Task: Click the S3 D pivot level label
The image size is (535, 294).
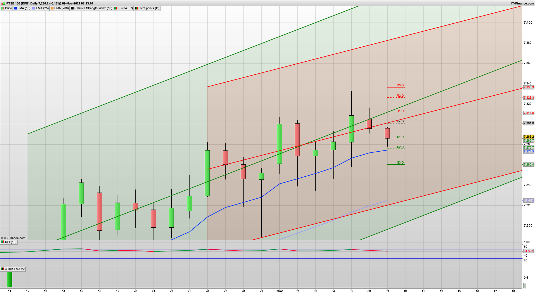Action: (400, 162)
